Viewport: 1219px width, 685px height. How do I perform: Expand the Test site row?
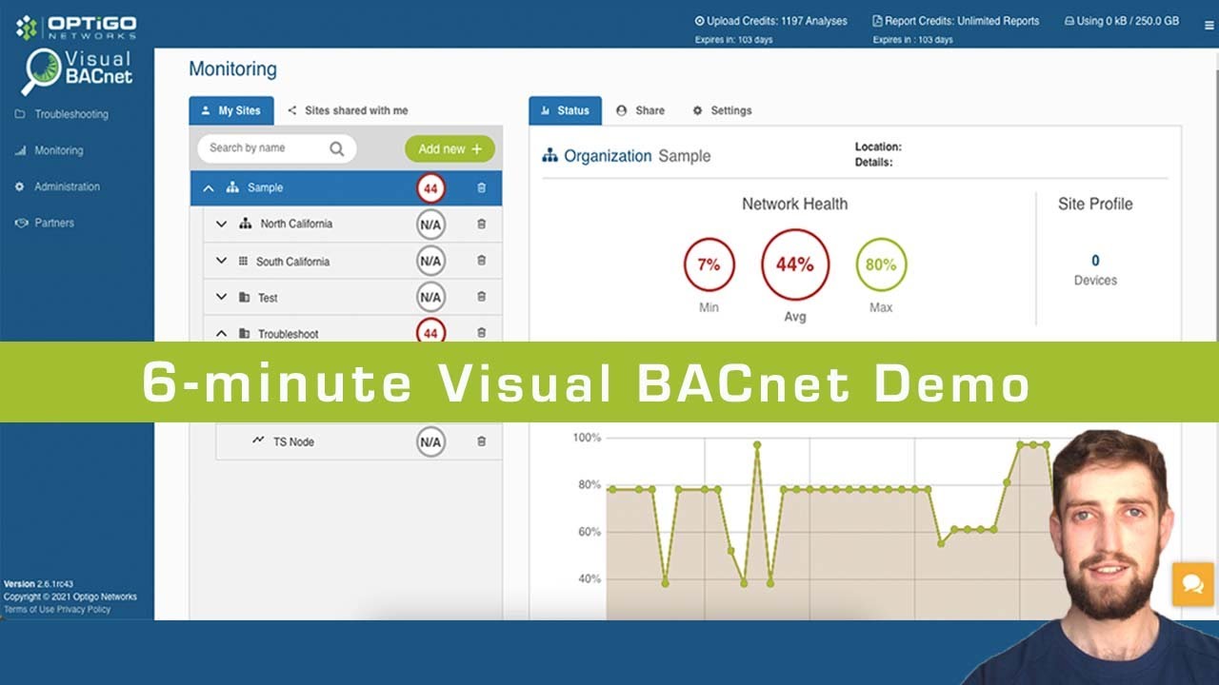[x=222, y=297]
